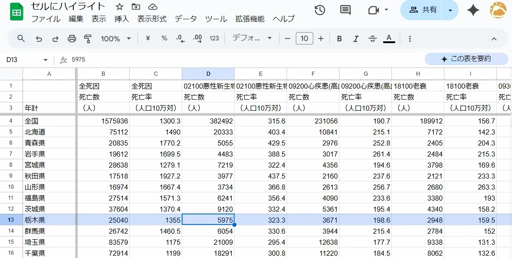This screenshot has width=512, height=258.
Task: Select cell containing 全国
Action: (x=49, y=121)
